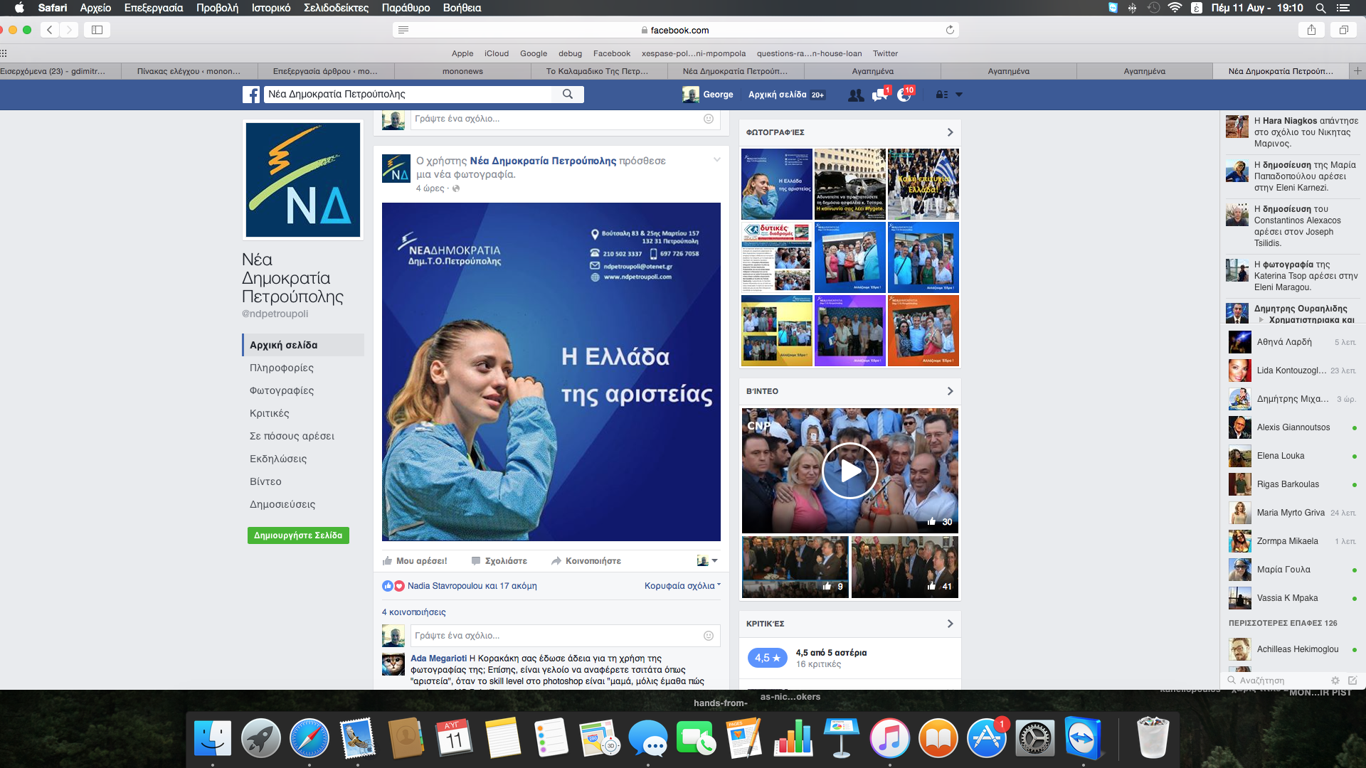Click the search magnifier in Facebook search bar
Viewport: 1366px width, 768px height.
[x=568, y=94]
